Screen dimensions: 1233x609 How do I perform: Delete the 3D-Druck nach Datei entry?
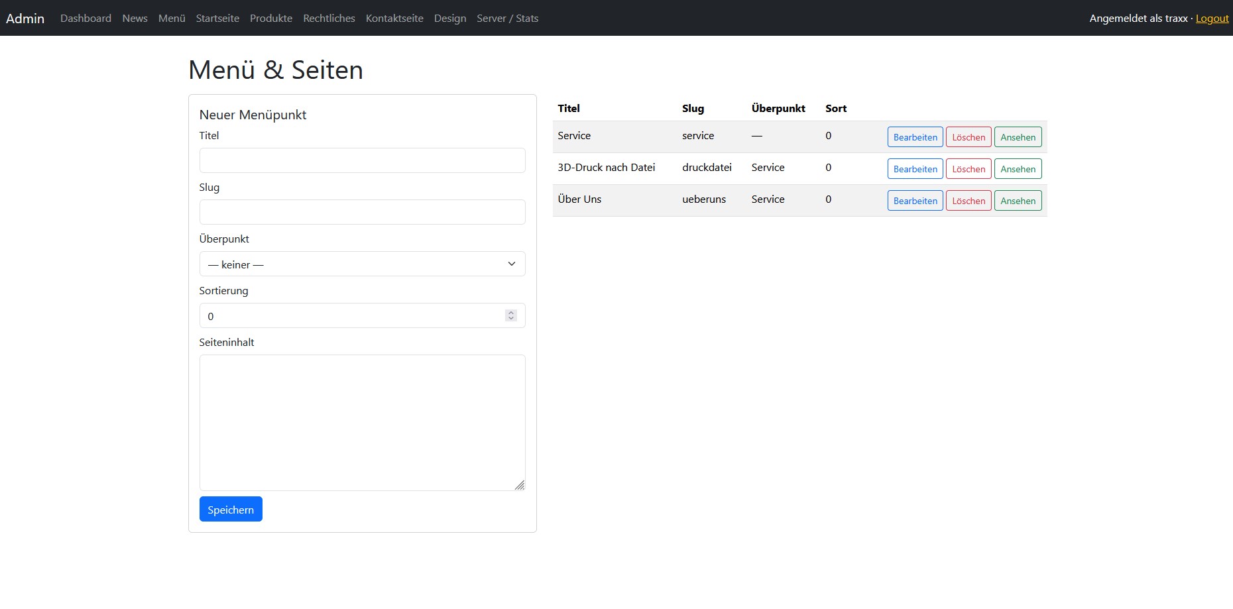click(x=968, y=168)
